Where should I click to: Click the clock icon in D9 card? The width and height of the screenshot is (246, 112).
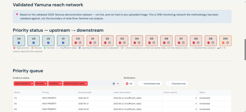coord(213,43)
